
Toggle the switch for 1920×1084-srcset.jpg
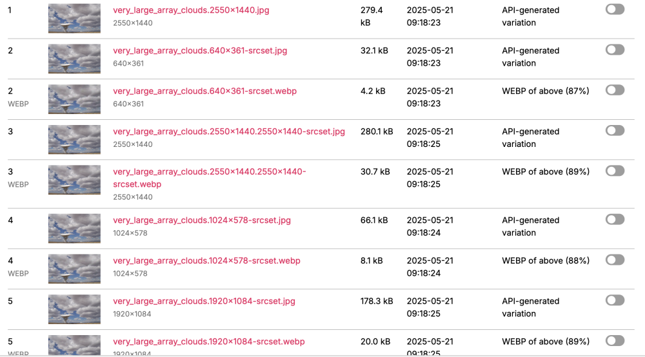[615, 300]
